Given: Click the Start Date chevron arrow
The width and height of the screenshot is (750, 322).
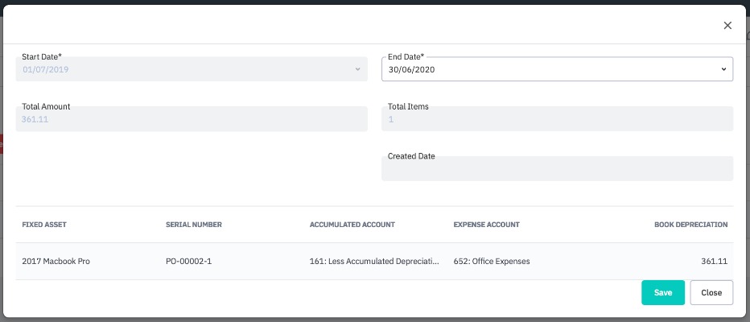Looking at the screenshot, I should [358, 70].
